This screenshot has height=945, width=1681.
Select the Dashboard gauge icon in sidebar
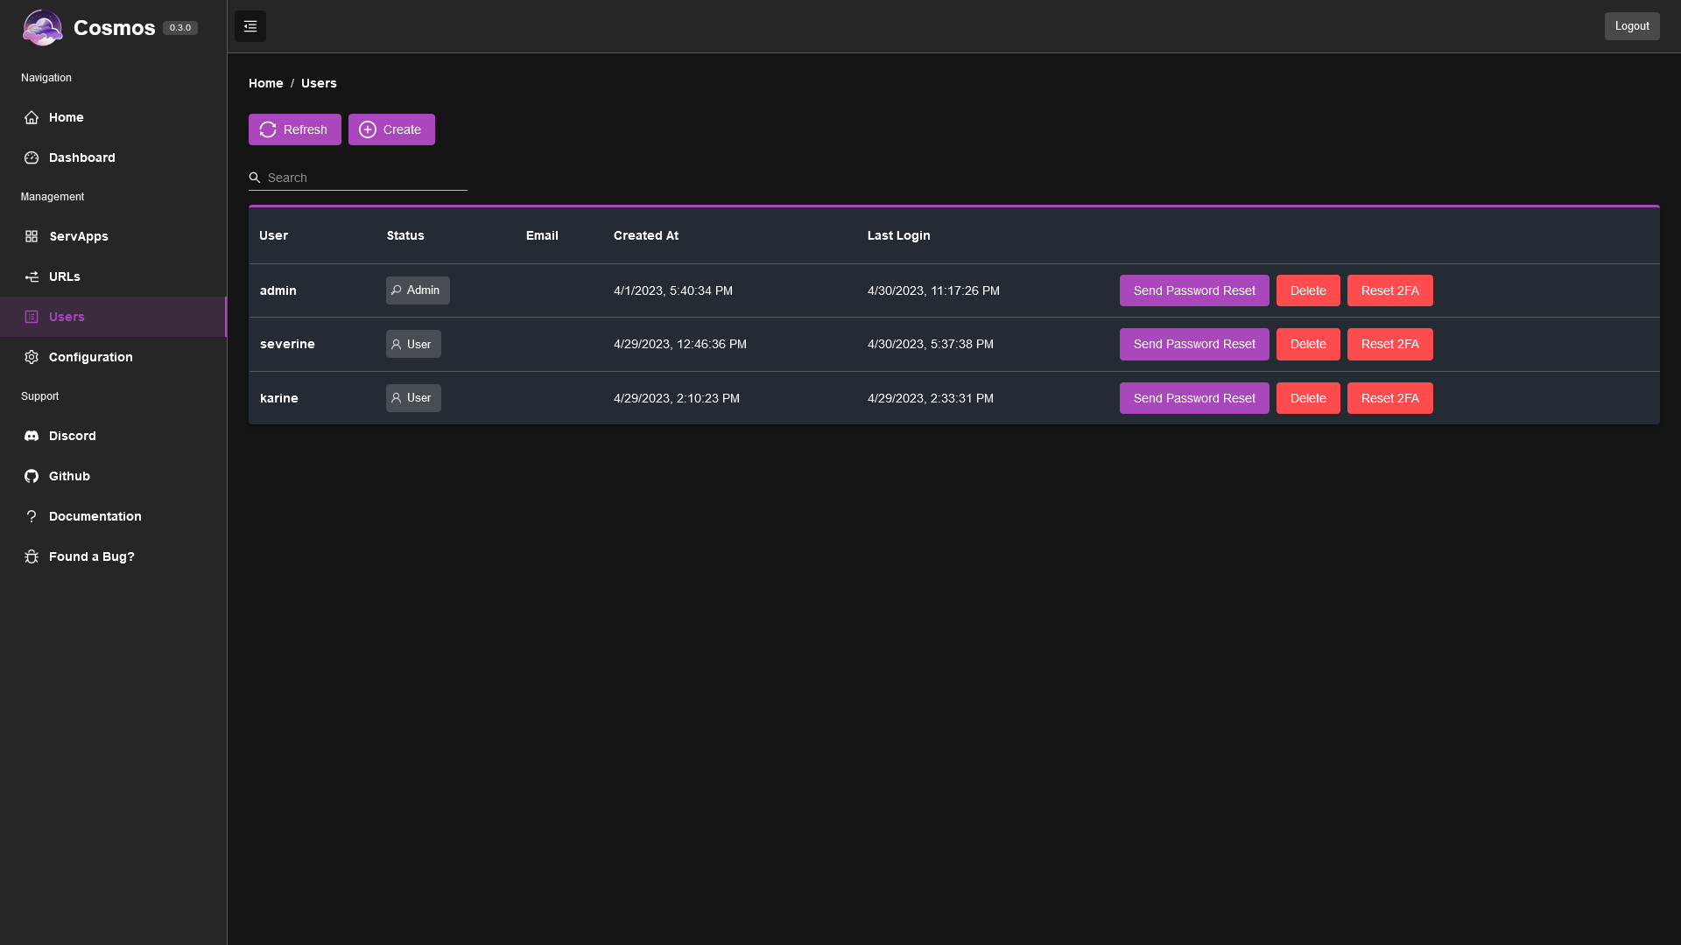click(32, 157)
